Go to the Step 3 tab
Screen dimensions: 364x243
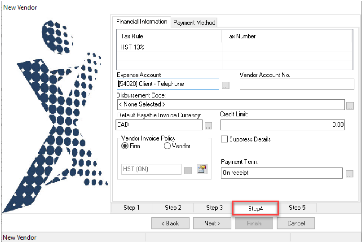pyautogui.click(x=214, y=208)
